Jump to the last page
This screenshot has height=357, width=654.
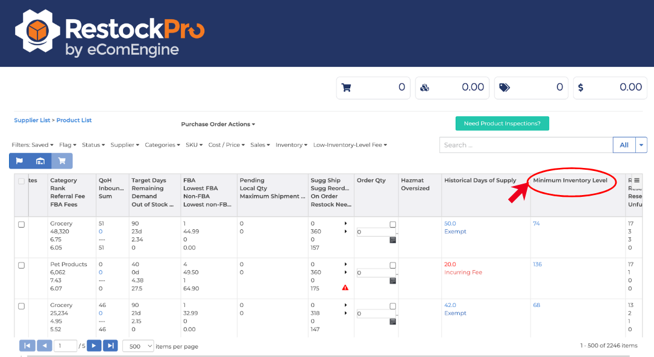110,346
